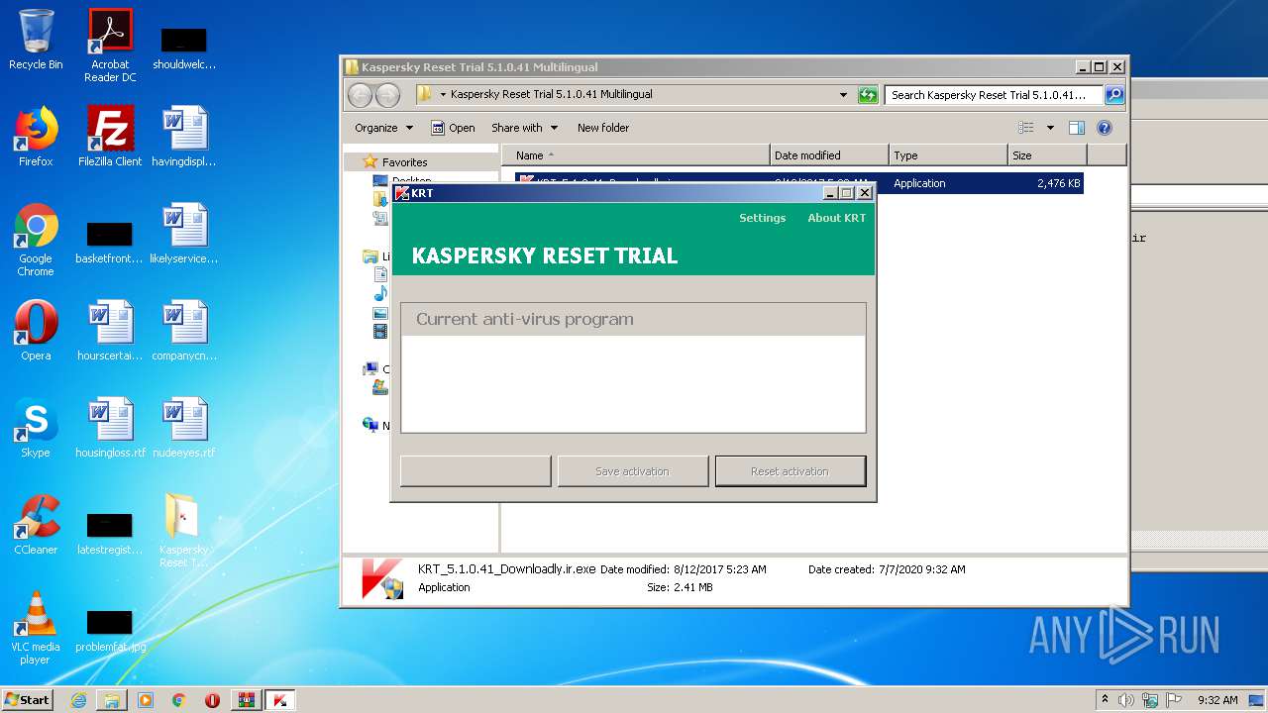The width and height of the screenshot is (1268, 713).
Task: Select basketfront desktop file
Action: pyautogui.click(x=110, y=244)
